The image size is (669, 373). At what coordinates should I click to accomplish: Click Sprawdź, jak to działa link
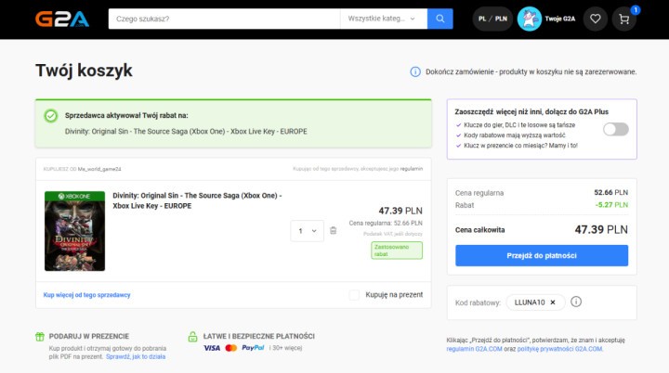[136, 356]
